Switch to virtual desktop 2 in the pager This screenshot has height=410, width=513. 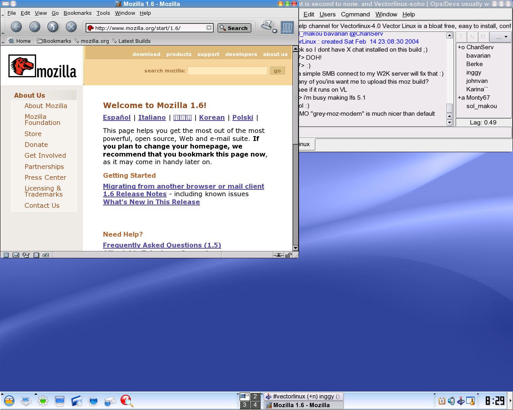(x=255, y=396)
